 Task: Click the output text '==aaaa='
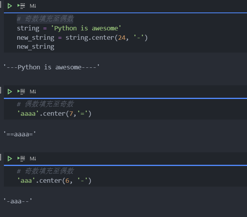(19, 134)
